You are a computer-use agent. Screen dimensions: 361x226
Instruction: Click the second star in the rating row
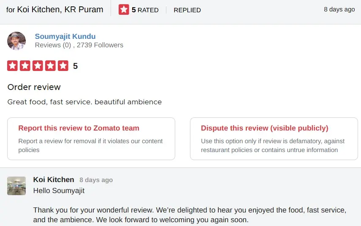(25, 65)
